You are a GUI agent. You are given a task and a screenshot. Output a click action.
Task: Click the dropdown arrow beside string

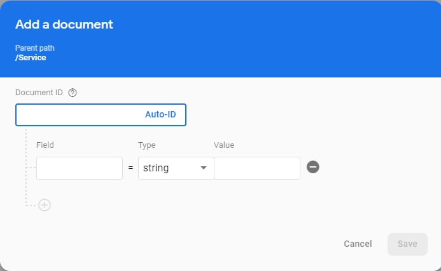204,168
